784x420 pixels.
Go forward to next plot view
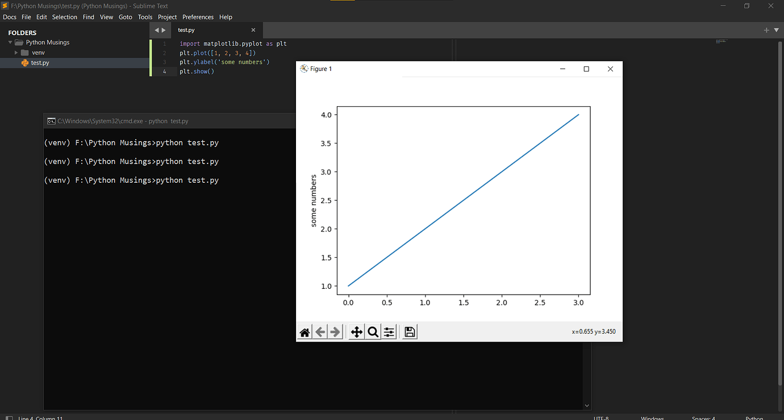[x=336, y=332]
